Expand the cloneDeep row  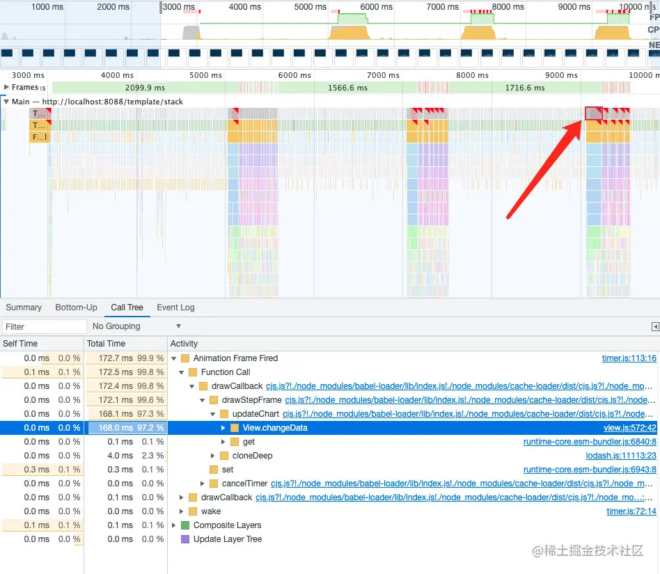212,456
